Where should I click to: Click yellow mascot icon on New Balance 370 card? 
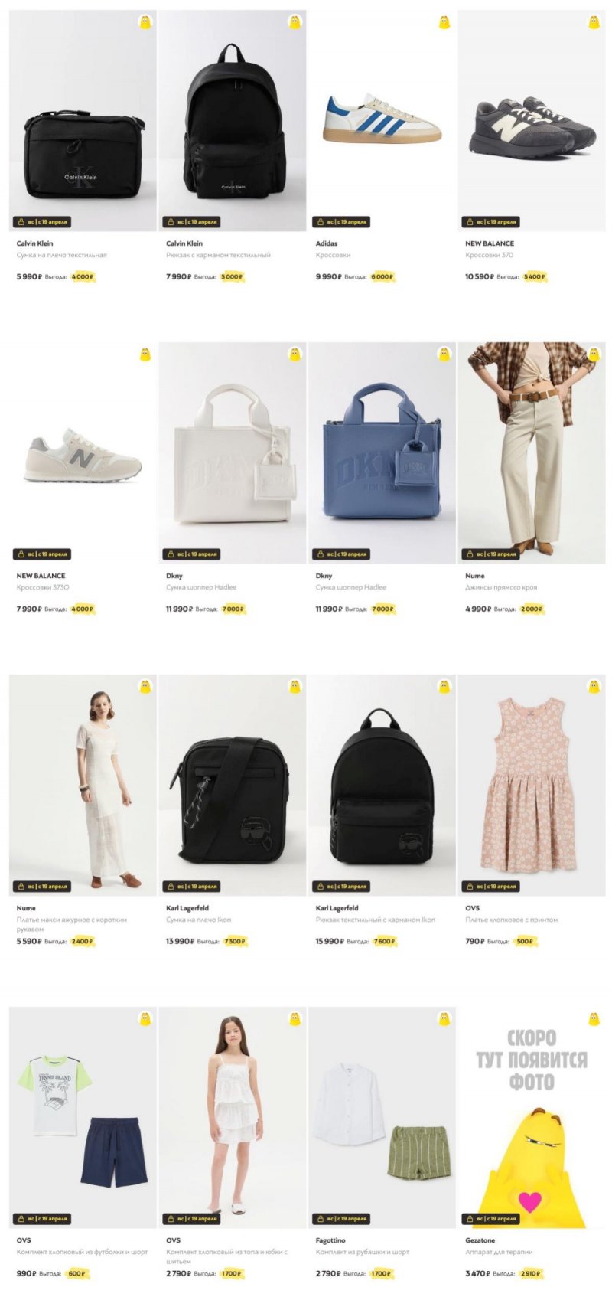point(594,22)
